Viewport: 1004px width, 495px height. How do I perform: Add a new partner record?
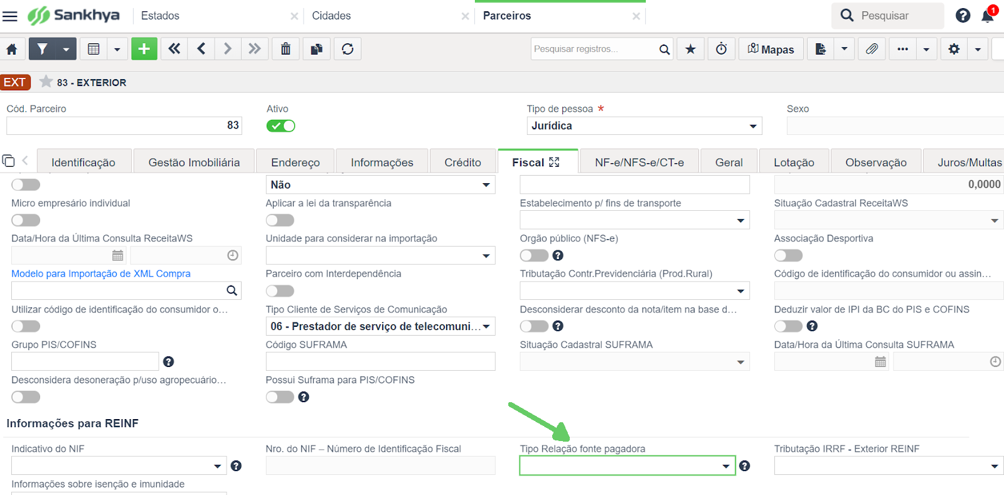144,49
